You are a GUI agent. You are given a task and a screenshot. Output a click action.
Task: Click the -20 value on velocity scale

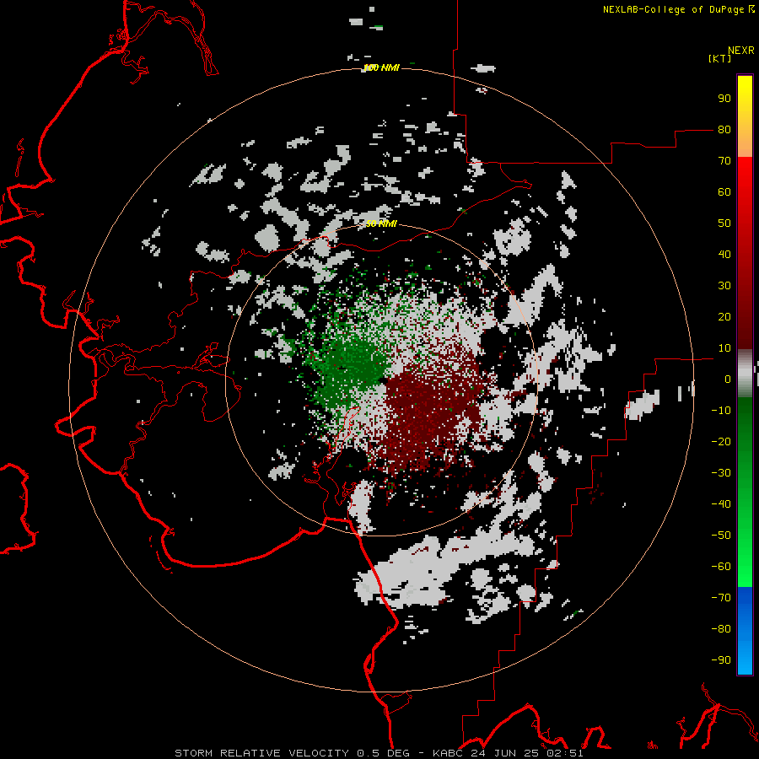721,441
